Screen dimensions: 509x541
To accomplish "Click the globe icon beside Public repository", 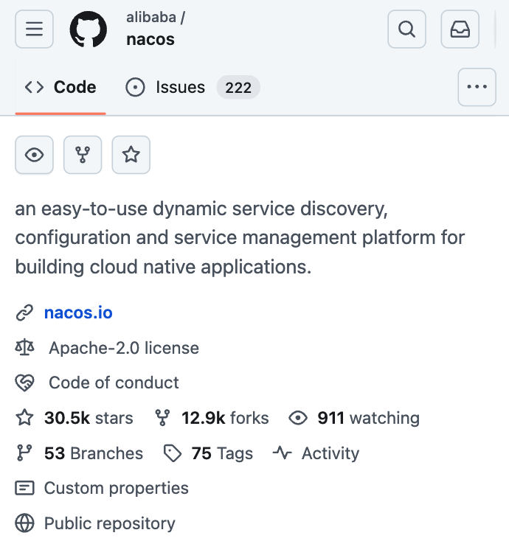I will (x=24, y=523).
